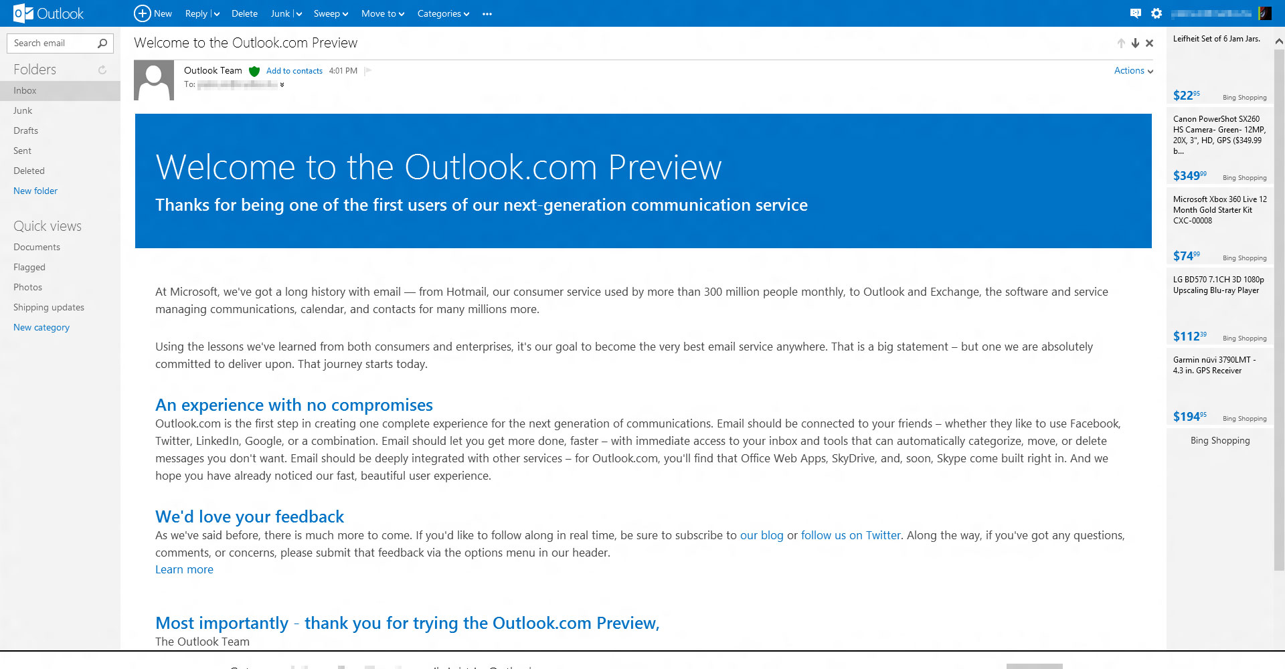Click inside the Search email field
Image resolution: width=1285 pixels, height=669 pixels.
tap(52, 43)
